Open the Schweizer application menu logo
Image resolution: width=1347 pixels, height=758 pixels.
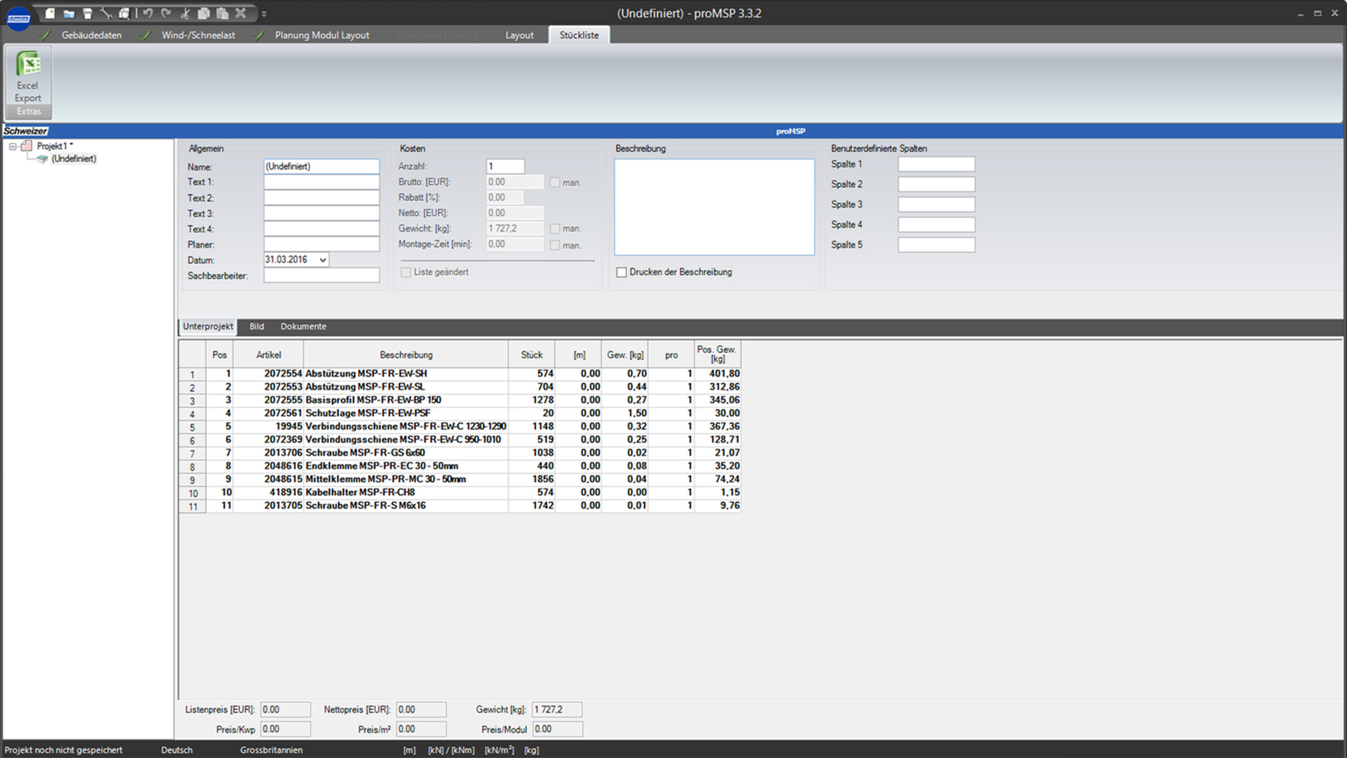pyautogui.click(x=18, y=18)
